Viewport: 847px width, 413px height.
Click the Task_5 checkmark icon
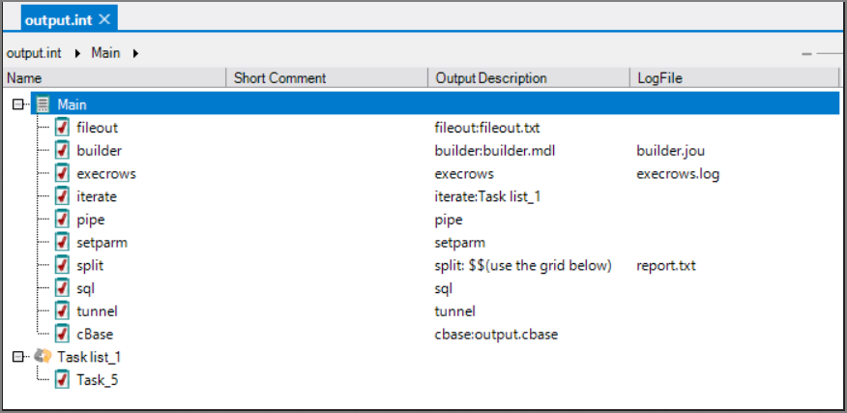62,380
